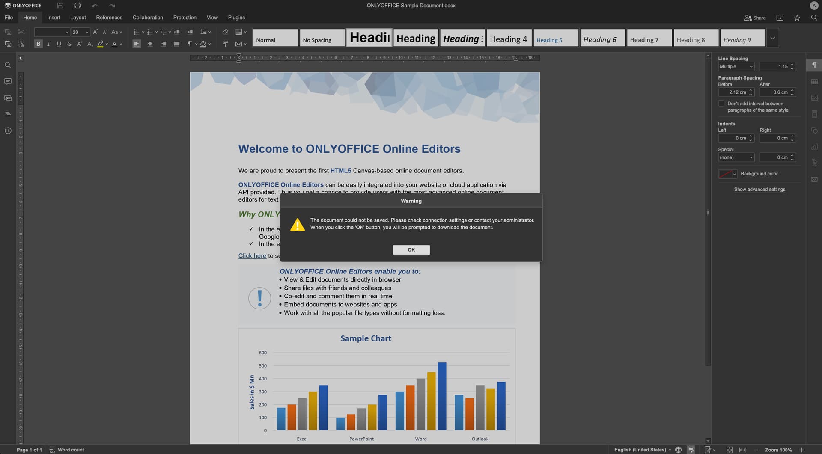Viewport: 822px width, 454px height.
Task: Switch to the Plugins tab
Action: 236,18
